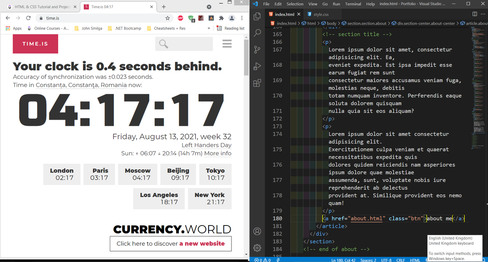This screenshot has width=488, height=262.
Task: Open Extensions view in VS Code
Action: (x=257, y=83)
